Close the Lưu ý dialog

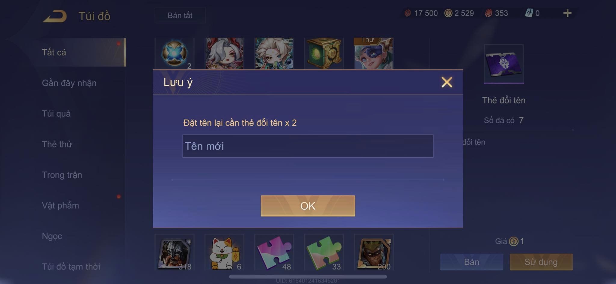(x=447, y=82)
